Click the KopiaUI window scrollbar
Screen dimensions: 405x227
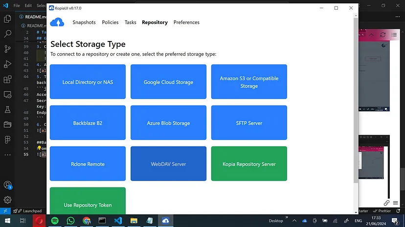tap(355, 98)
